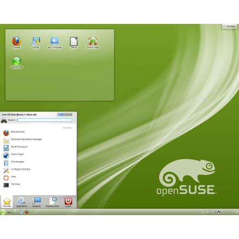239x239 pixels.
Task: Click the info notification tray icon
Action: [197, 212]
